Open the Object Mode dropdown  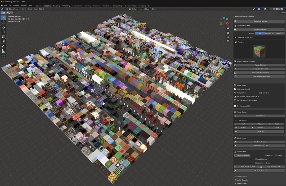(13, 9)
